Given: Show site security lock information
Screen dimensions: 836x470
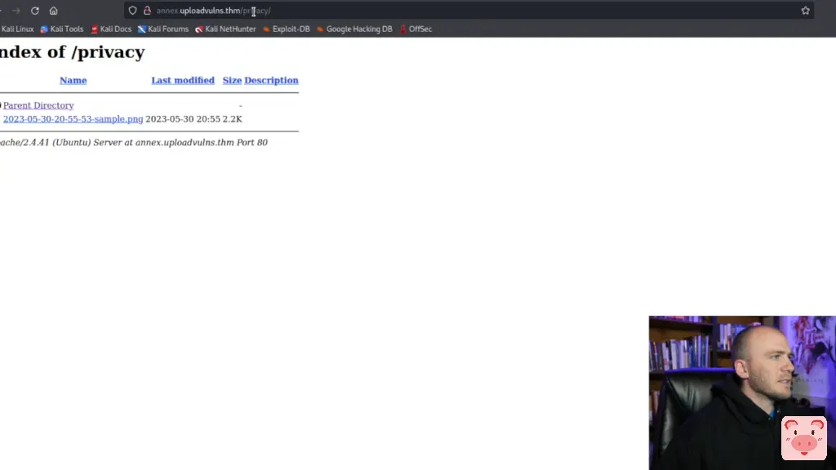Looking at the screenshot, I should [x=147, y=11].
